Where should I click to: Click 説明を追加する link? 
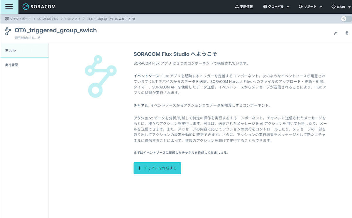pos(26,38)
